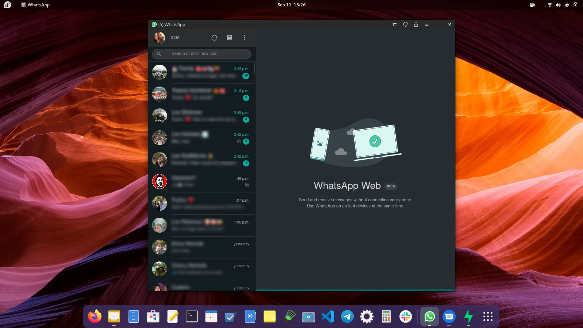
Task: Open the file manager in the dock
Action: pos(134,316)
